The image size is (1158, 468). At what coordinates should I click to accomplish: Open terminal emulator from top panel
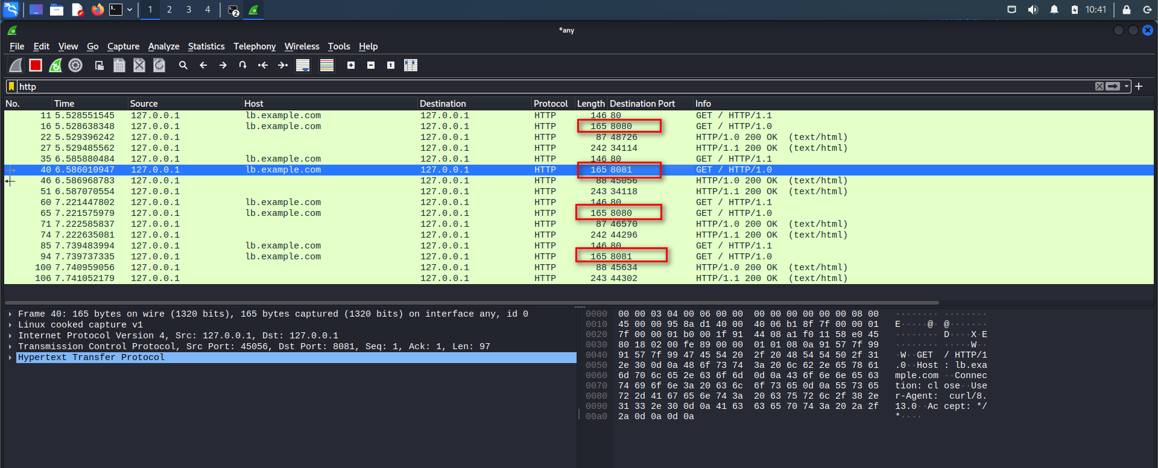pos(115,10)
